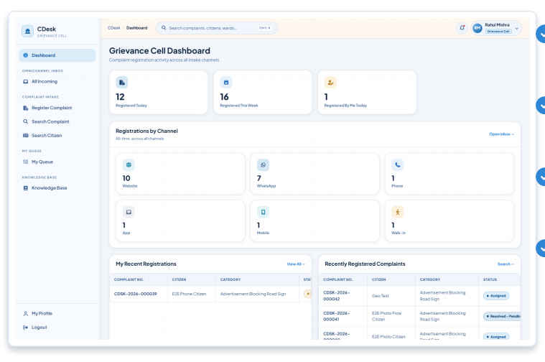
Task: Click Resolved - Pending status badge
Action: (x=502, y=316)
